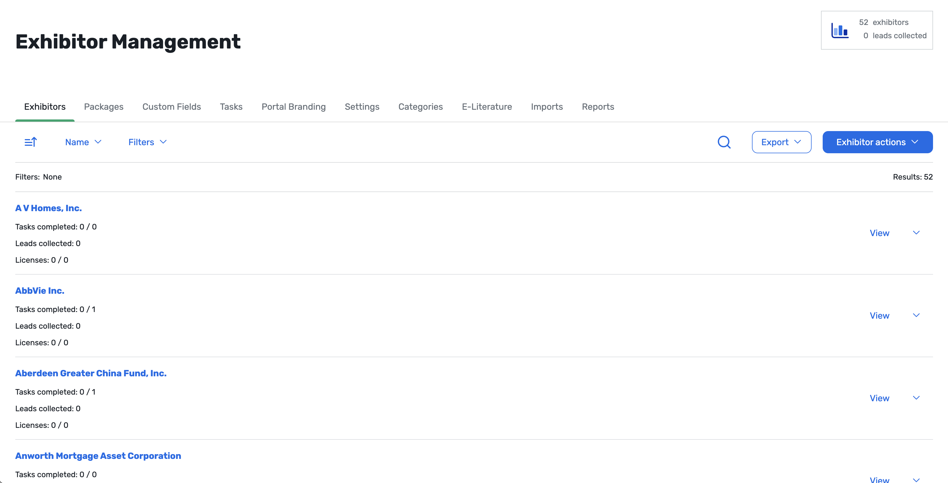948x483 pixels.
Task: Go to the Imports tab
Action: (x=547, y=107)
